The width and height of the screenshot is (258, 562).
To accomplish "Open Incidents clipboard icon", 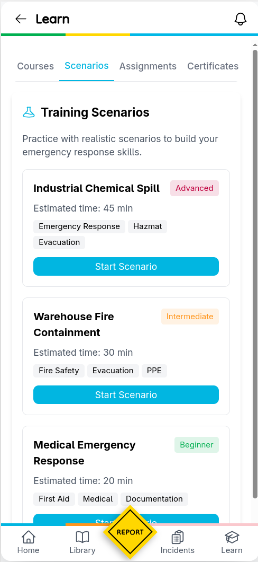I will pos(178,537).
